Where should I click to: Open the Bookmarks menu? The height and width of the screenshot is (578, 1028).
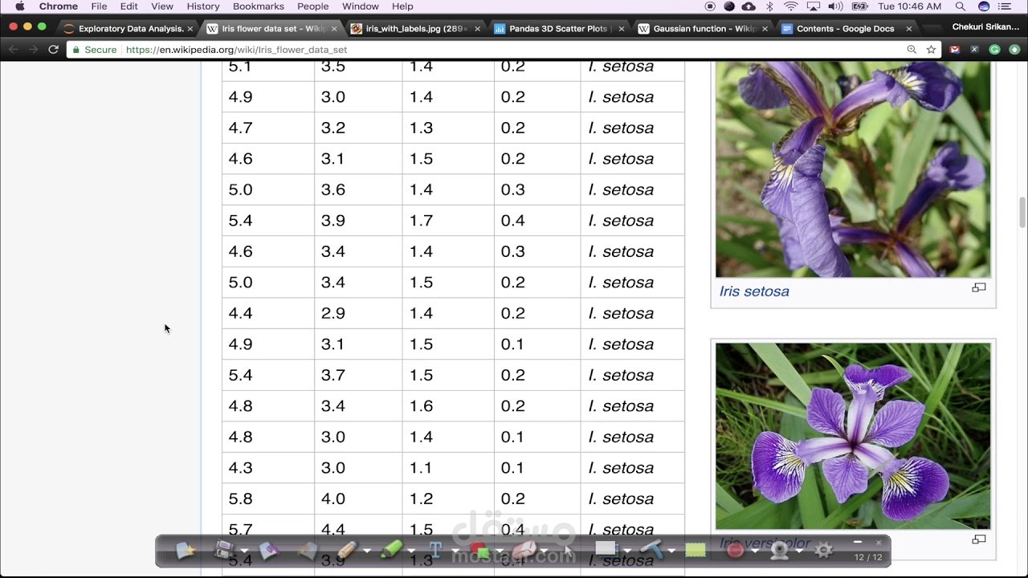pos(258,6)
